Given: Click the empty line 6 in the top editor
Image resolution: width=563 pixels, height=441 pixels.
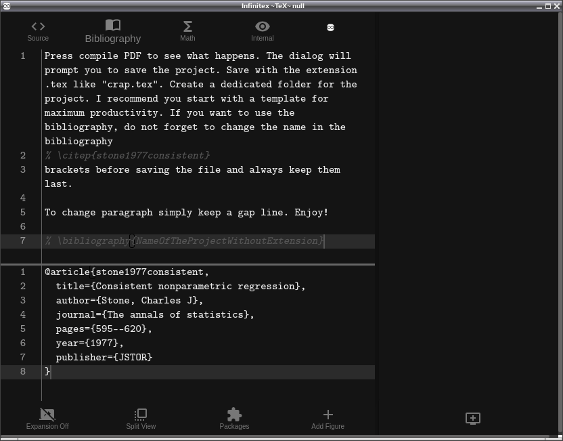Looking at the screenshot, I should coord(208,226).
